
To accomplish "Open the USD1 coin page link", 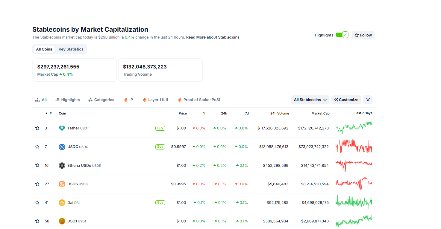I will [x=77, y=221].
